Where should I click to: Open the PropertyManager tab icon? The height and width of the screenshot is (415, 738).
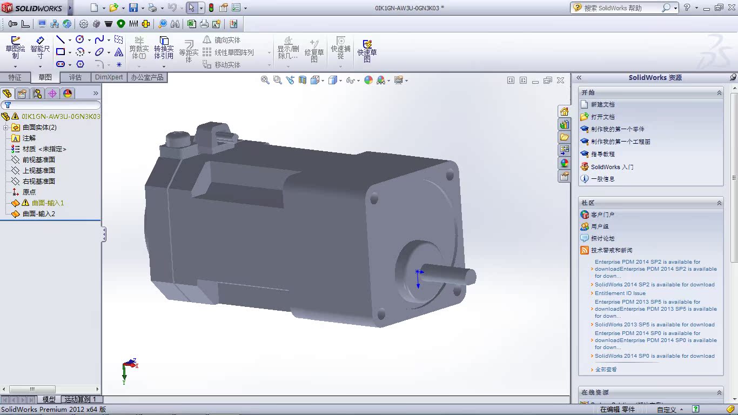[x=22, y=93]
